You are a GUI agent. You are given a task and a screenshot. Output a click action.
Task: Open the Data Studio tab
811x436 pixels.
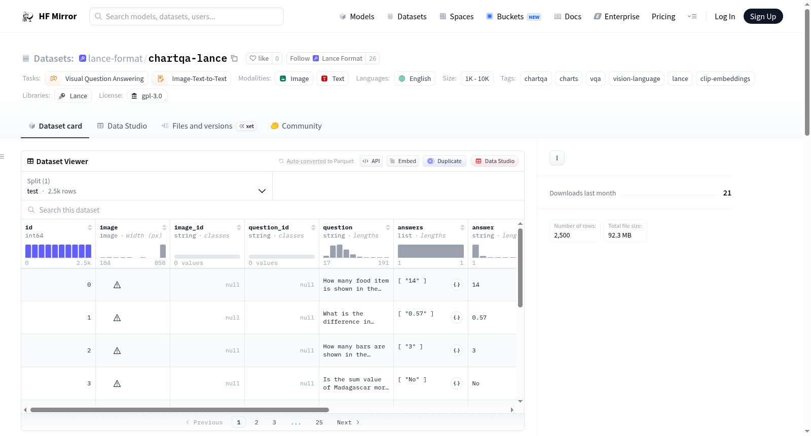point(122,126)
